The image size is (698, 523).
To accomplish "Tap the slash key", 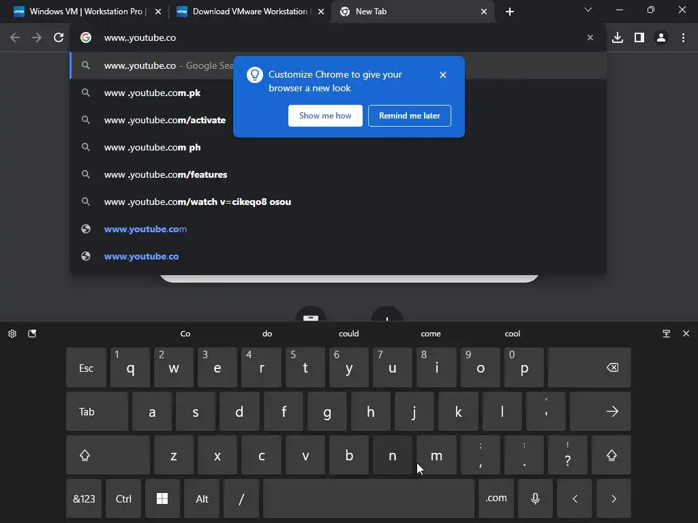I will point(241,498).
